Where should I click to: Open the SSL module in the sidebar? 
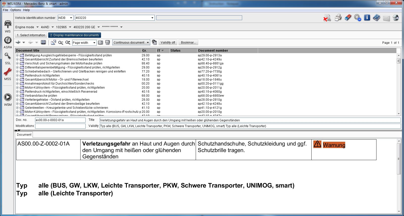point(8,58)
